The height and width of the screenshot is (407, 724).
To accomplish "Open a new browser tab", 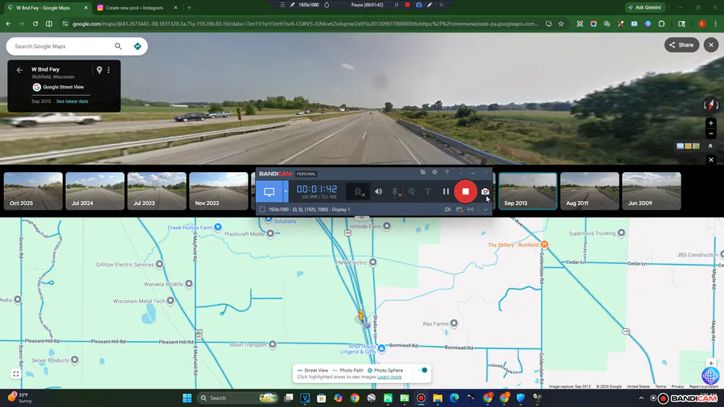I will pos(189,8).
